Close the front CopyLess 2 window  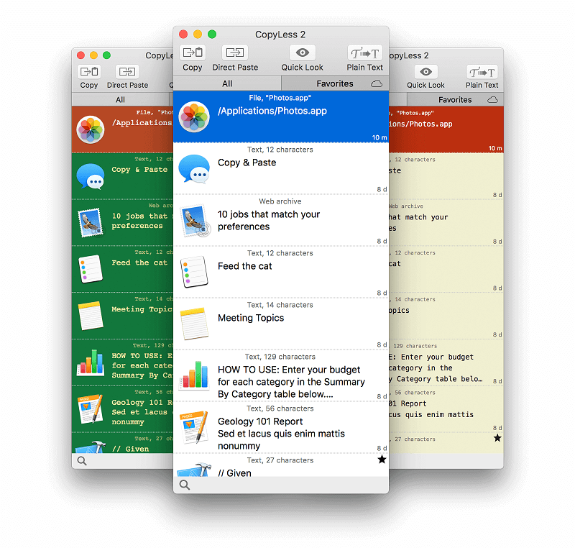point(183,34)
